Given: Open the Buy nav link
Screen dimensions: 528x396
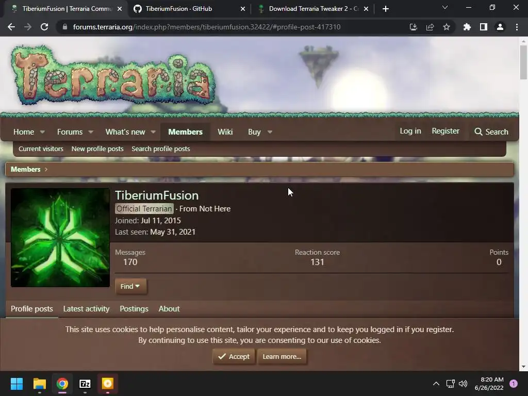Looking at the screenshot, I should pos(254,132).
